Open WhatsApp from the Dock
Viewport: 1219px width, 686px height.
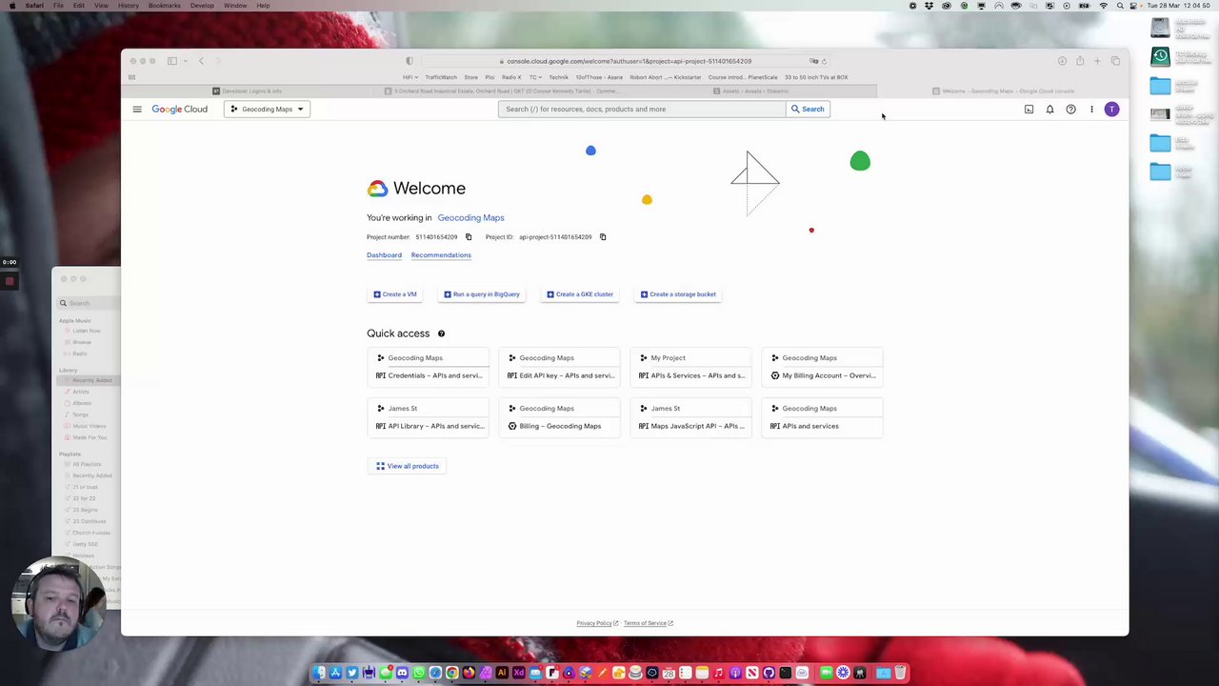(x=419, y=674)
